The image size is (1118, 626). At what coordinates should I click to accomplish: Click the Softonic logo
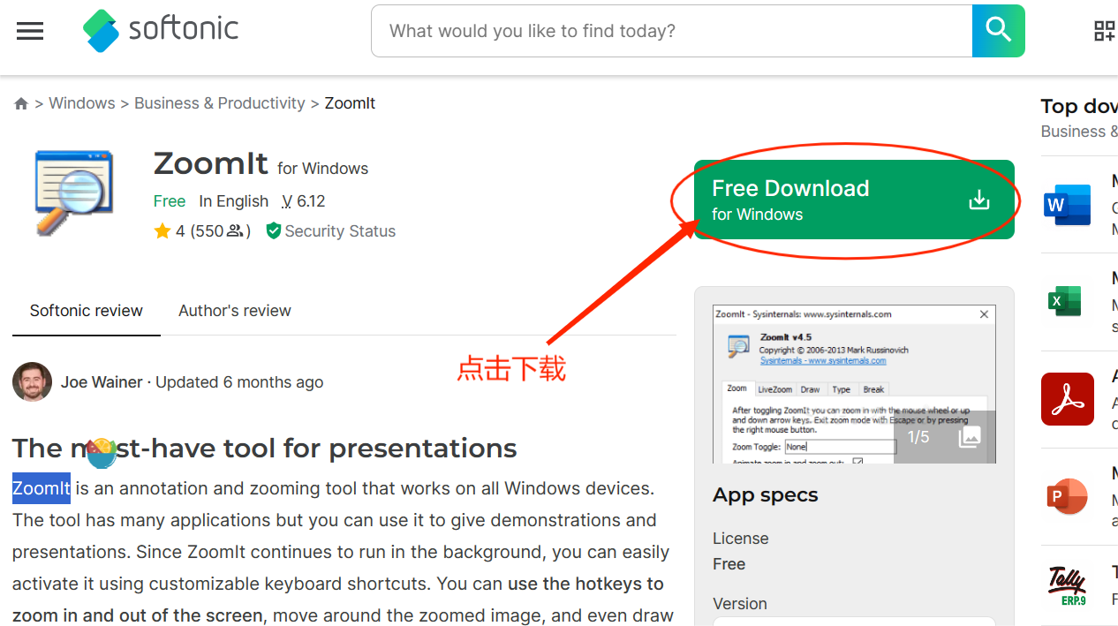[161, 30]
